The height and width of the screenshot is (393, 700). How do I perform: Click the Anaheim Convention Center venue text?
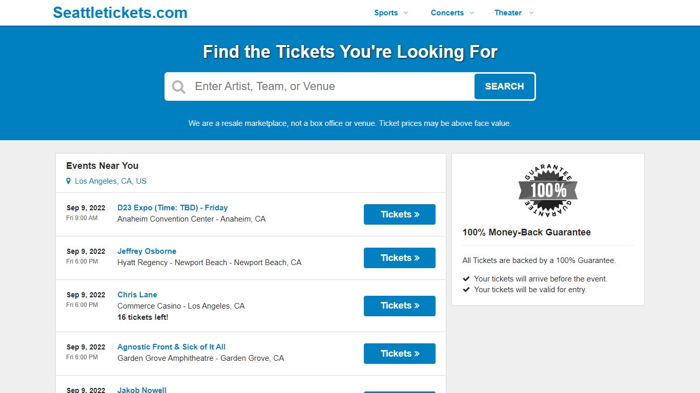pyautogui.click(x=191, y=219)
